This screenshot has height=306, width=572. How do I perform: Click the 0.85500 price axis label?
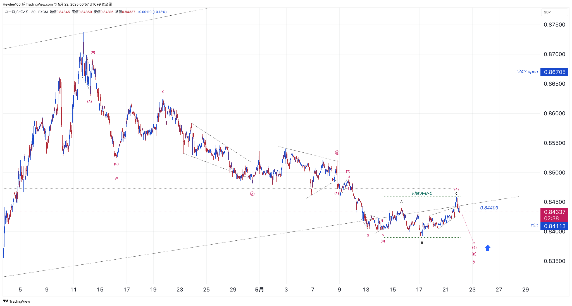(554, 143)
